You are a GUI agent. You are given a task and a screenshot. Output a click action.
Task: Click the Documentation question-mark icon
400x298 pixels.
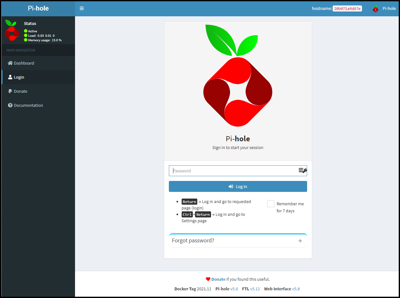coord(10,105)
